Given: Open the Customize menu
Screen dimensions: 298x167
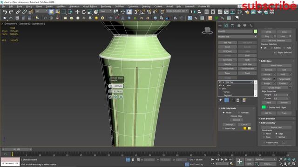Looking at the screenshot, I should 133,6.
